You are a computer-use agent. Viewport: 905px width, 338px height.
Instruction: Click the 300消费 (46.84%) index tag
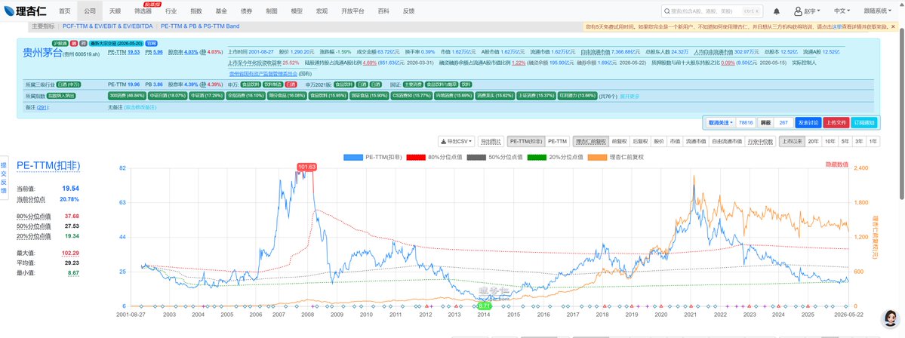[126, 97]
